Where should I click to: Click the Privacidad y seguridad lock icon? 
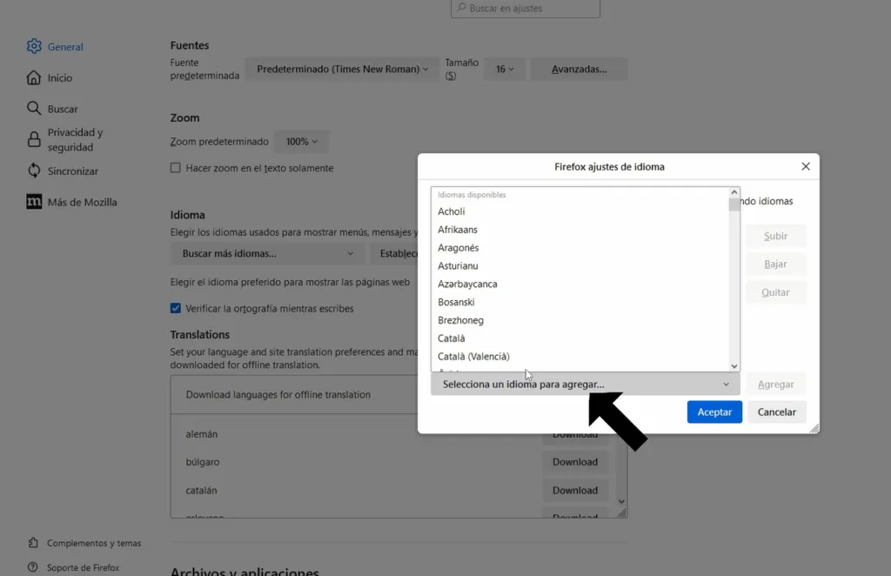[34, 139]
